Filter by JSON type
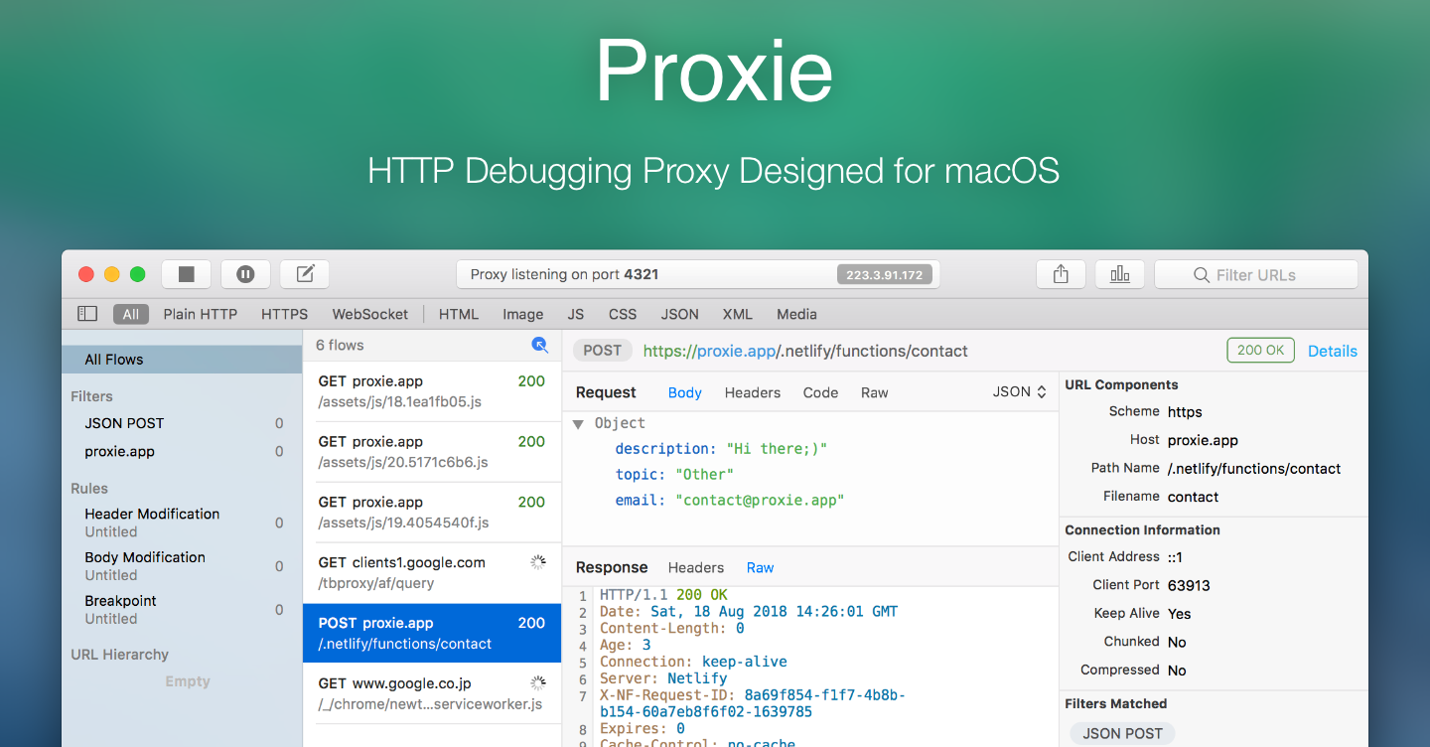 point(680,314)
